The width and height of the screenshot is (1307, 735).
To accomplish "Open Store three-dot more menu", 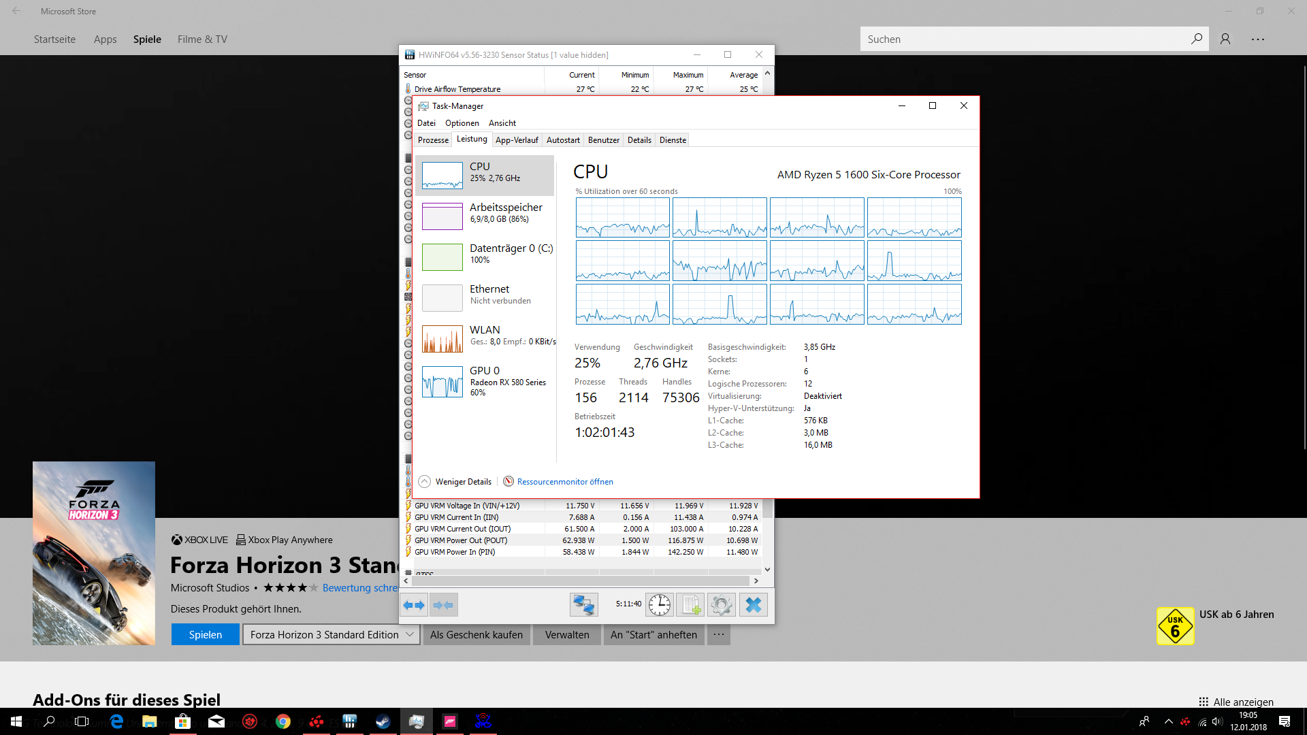I will (x=1257, y=39).
